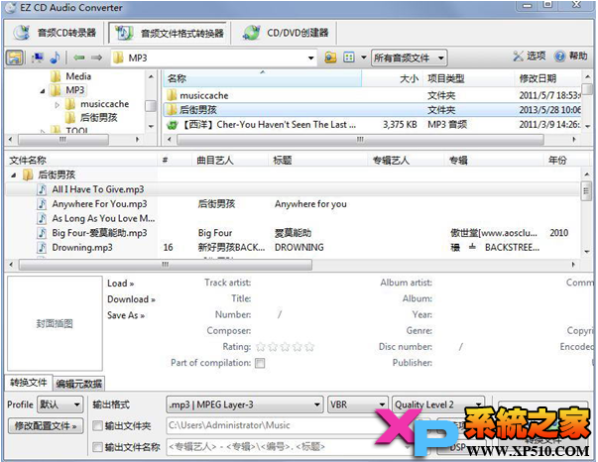Enable the 输出文件夹 checkbox
Image resolution: width=598 pixels, height=462 pixels.
coord(97,425)
